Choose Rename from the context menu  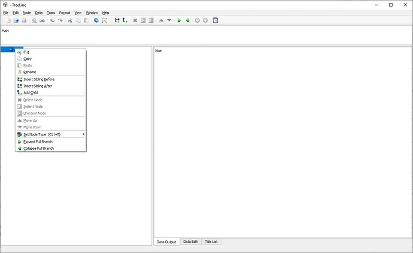29,72
